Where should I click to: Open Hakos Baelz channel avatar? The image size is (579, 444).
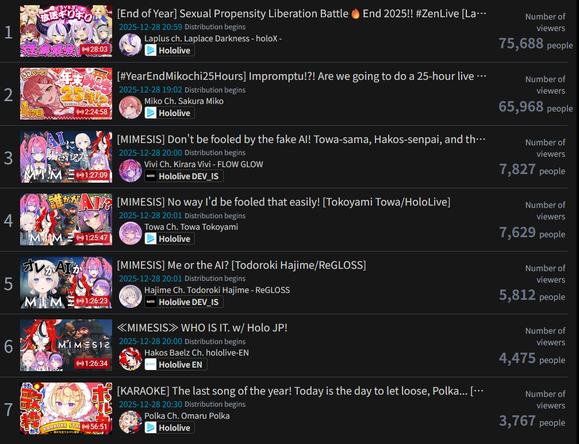click(131, 359)
